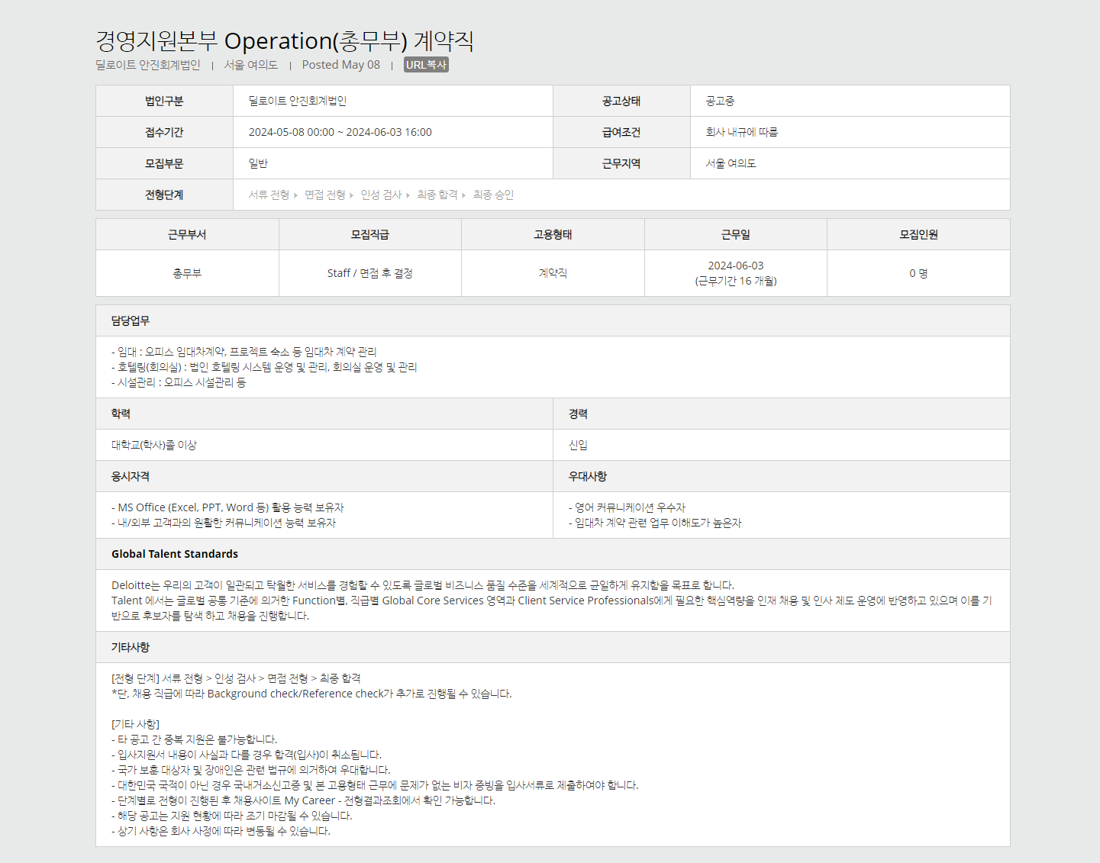1100x863 pixels.
Task: Click 총무부 cell in 근무부서 column
Action: 187,273
